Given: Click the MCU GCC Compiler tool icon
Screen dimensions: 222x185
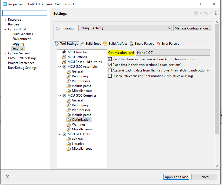Looking at the screenshot, I should click(64, 96).
